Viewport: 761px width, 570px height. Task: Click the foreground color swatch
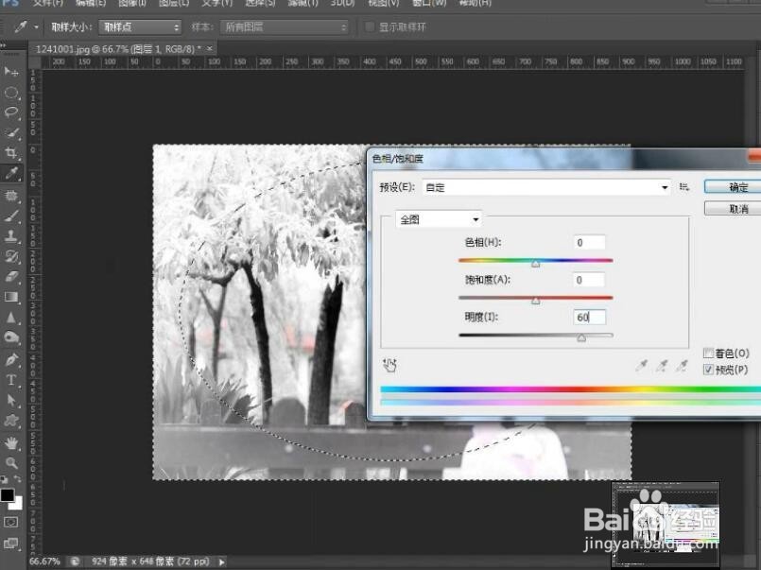8,495
